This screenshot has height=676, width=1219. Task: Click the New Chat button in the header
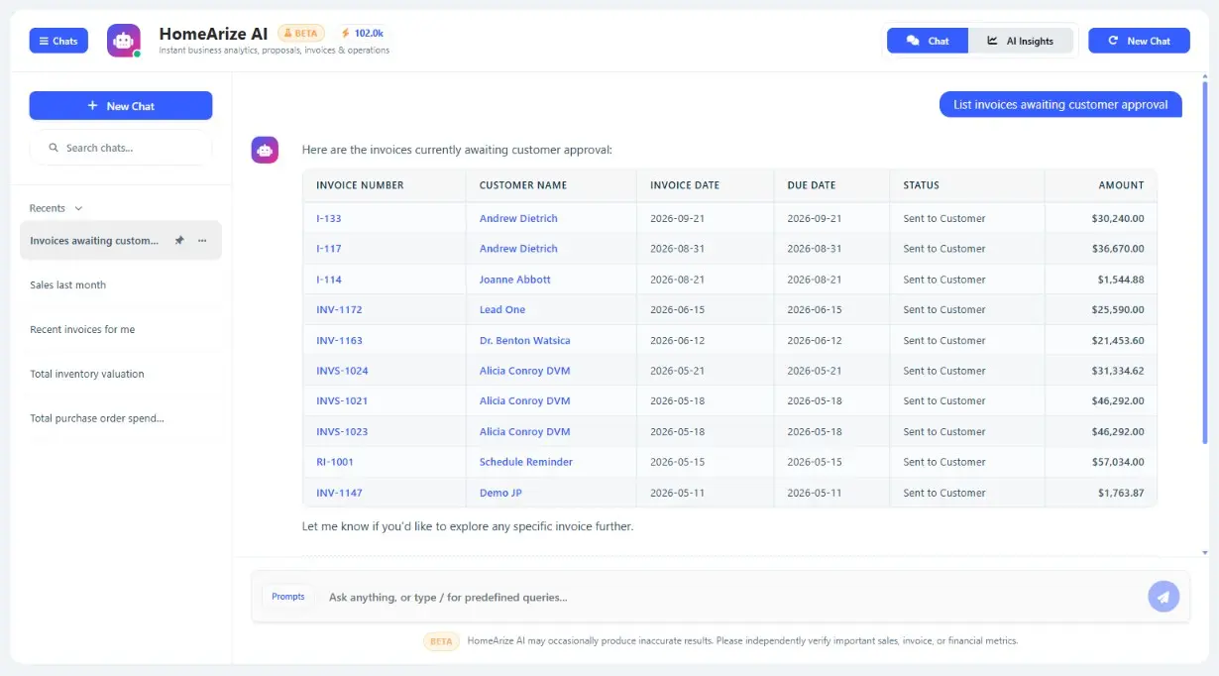pyautogui.click(x=1139, y=41)
